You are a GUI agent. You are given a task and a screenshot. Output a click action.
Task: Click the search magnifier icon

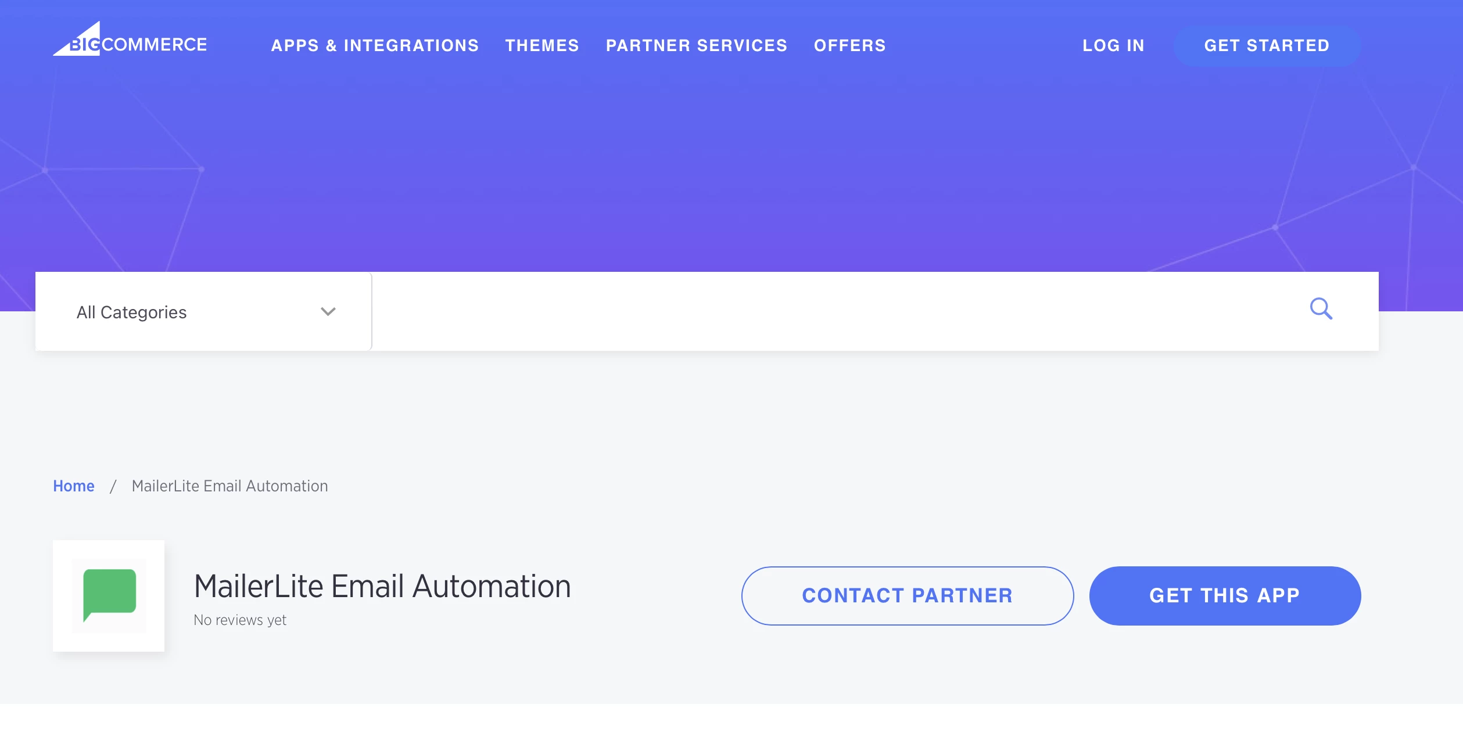click(1320, 309)
